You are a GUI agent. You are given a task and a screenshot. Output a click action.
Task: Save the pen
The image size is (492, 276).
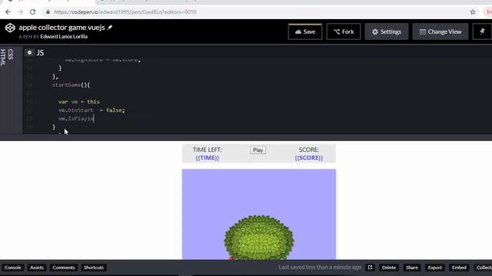[305, 31]
